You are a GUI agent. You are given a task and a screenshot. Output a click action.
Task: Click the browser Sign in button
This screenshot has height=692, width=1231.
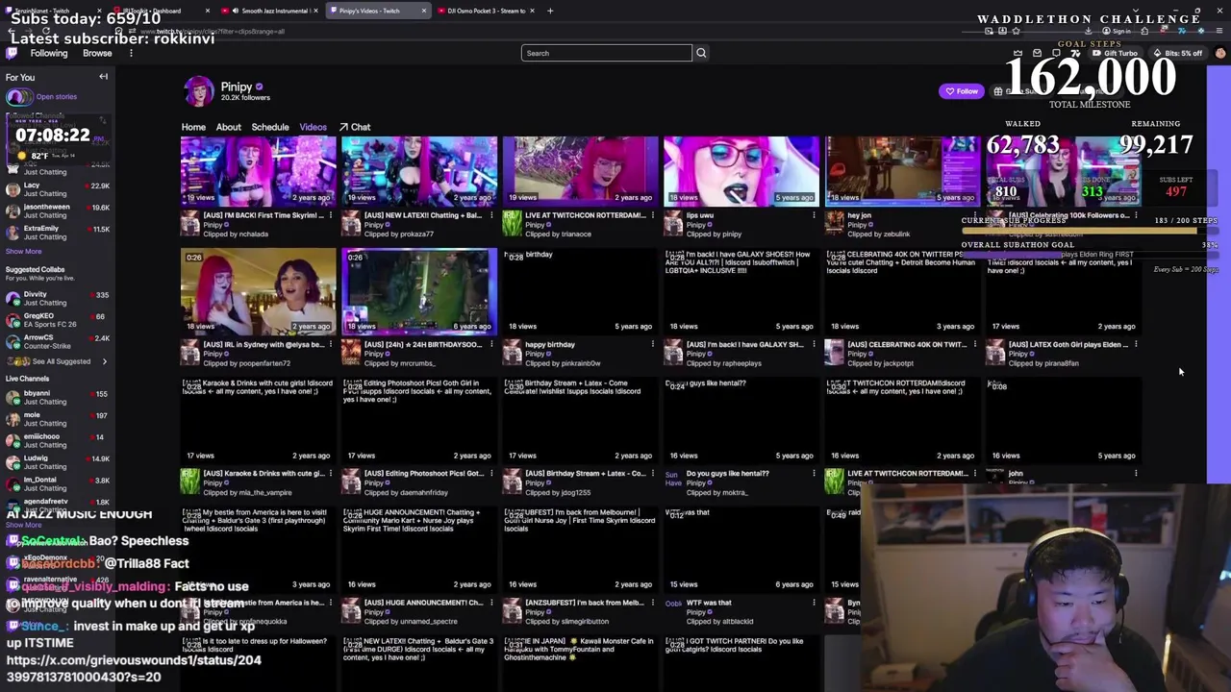(1116, 31)
